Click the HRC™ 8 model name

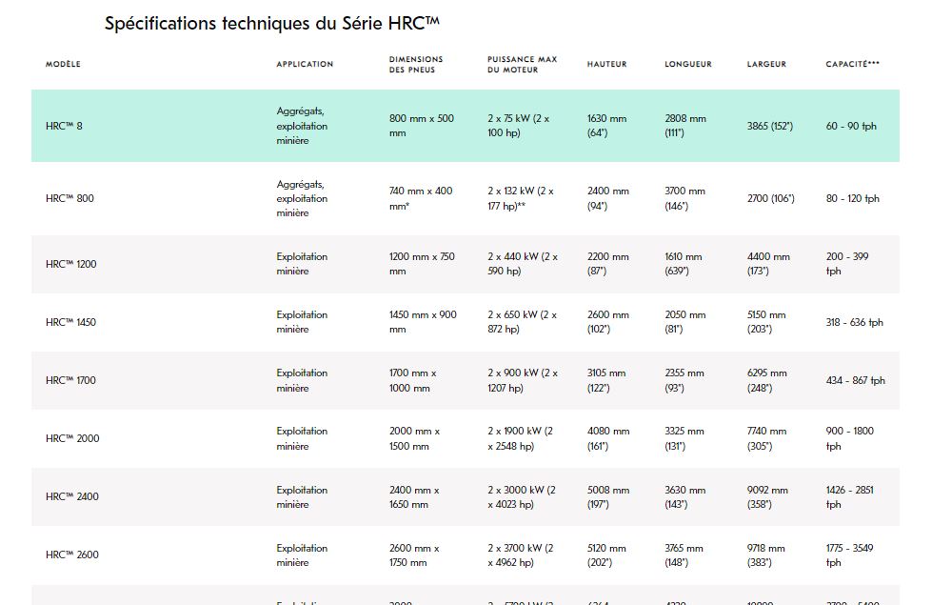coord(64,126)
